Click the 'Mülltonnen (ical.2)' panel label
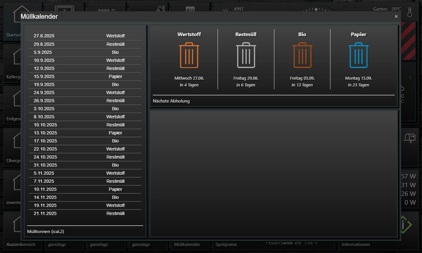This screenshot has height=253, width=422. (x=45, y=231)
